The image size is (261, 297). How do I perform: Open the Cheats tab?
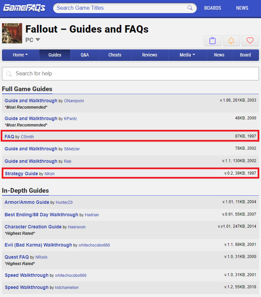click(x=115, y=55)
